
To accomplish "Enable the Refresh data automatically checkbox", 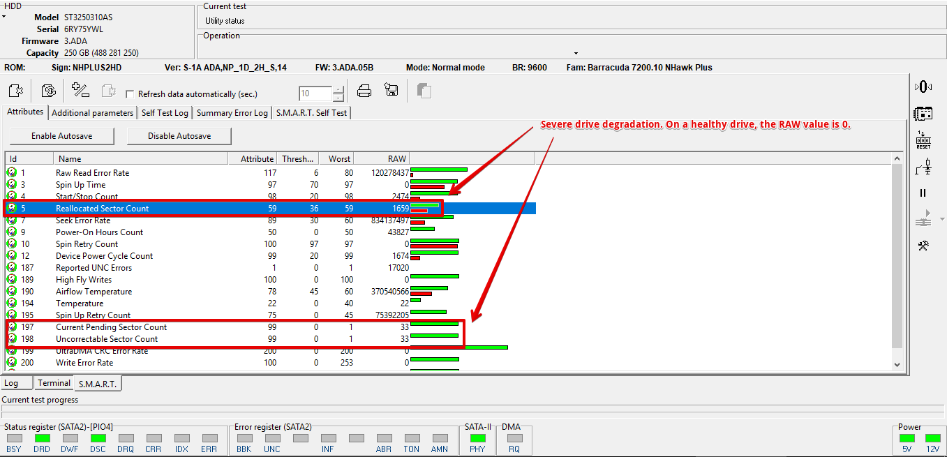I will pyautogui.click(x=130, y=94).
